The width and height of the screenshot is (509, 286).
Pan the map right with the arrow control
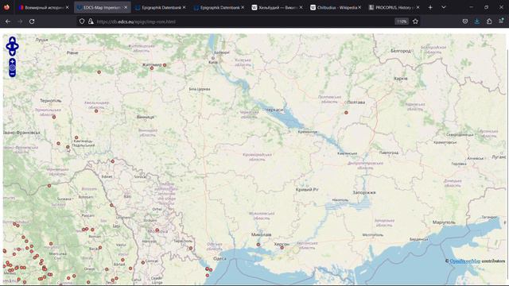pyautogui.click(x=16, y=46)
